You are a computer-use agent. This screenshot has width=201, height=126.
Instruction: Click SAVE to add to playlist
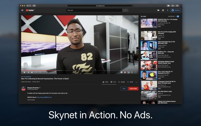coord(130,82)
